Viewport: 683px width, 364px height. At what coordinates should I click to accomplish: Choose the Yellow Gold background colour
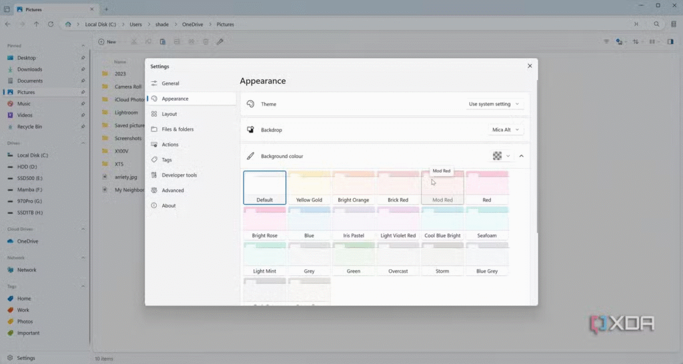tap(309, 187)
